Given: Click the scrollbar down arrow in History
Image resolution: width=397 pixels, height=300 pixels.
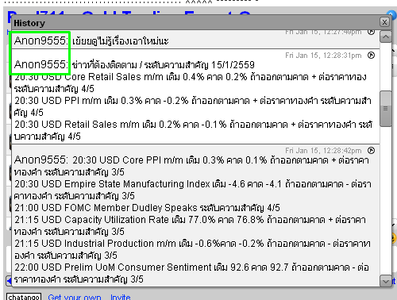Looking at the screenshot, I should click(x=386, y=281).
